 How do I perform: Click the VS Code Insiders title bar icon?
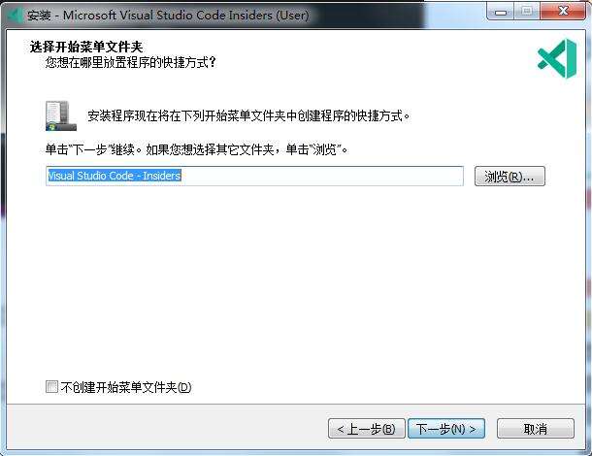(15, 16)
